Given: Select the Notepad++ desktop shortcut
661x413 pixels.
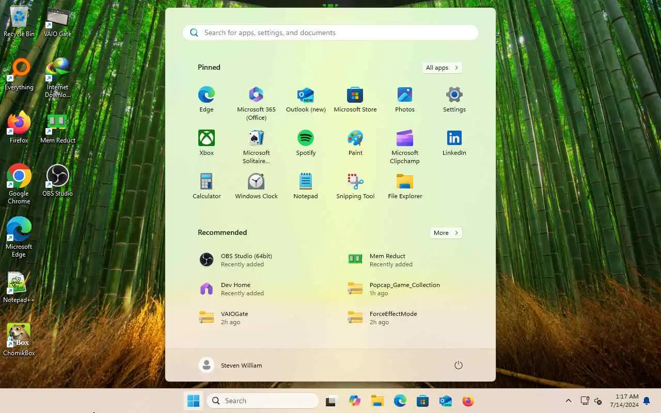Looking at the screenshot, I should (x=19, y=287).
